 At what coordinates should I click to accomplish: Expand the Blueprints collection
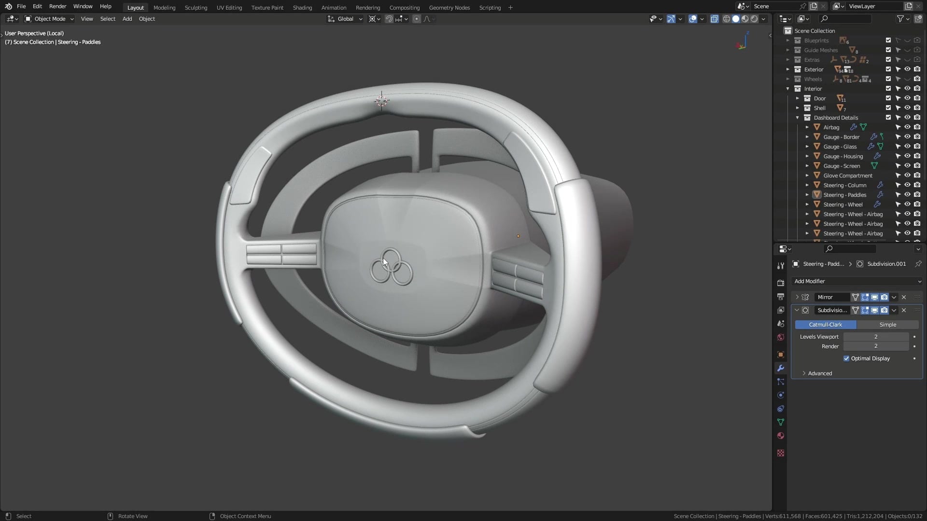[x=788, y=41]
